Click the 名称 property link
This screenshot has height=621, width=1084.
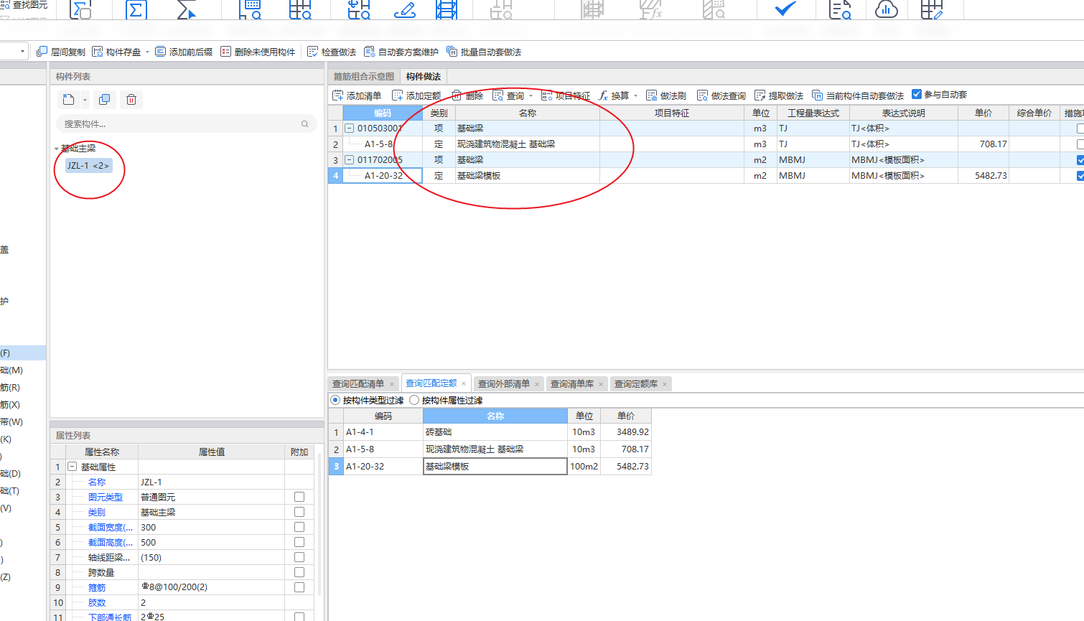pos(97,482)
